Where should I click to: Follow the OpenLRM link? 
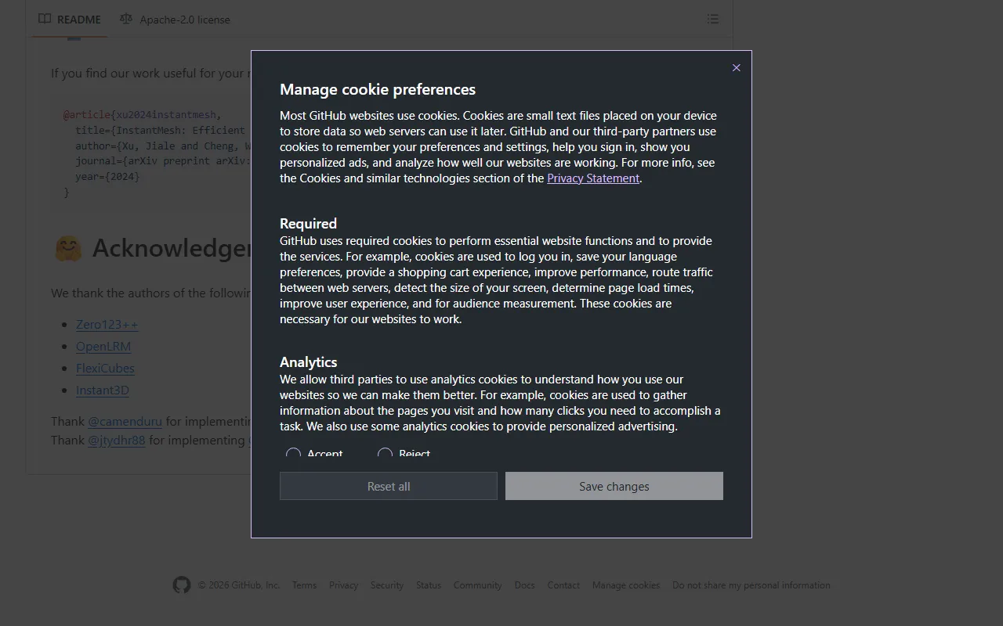click(103, 347)
